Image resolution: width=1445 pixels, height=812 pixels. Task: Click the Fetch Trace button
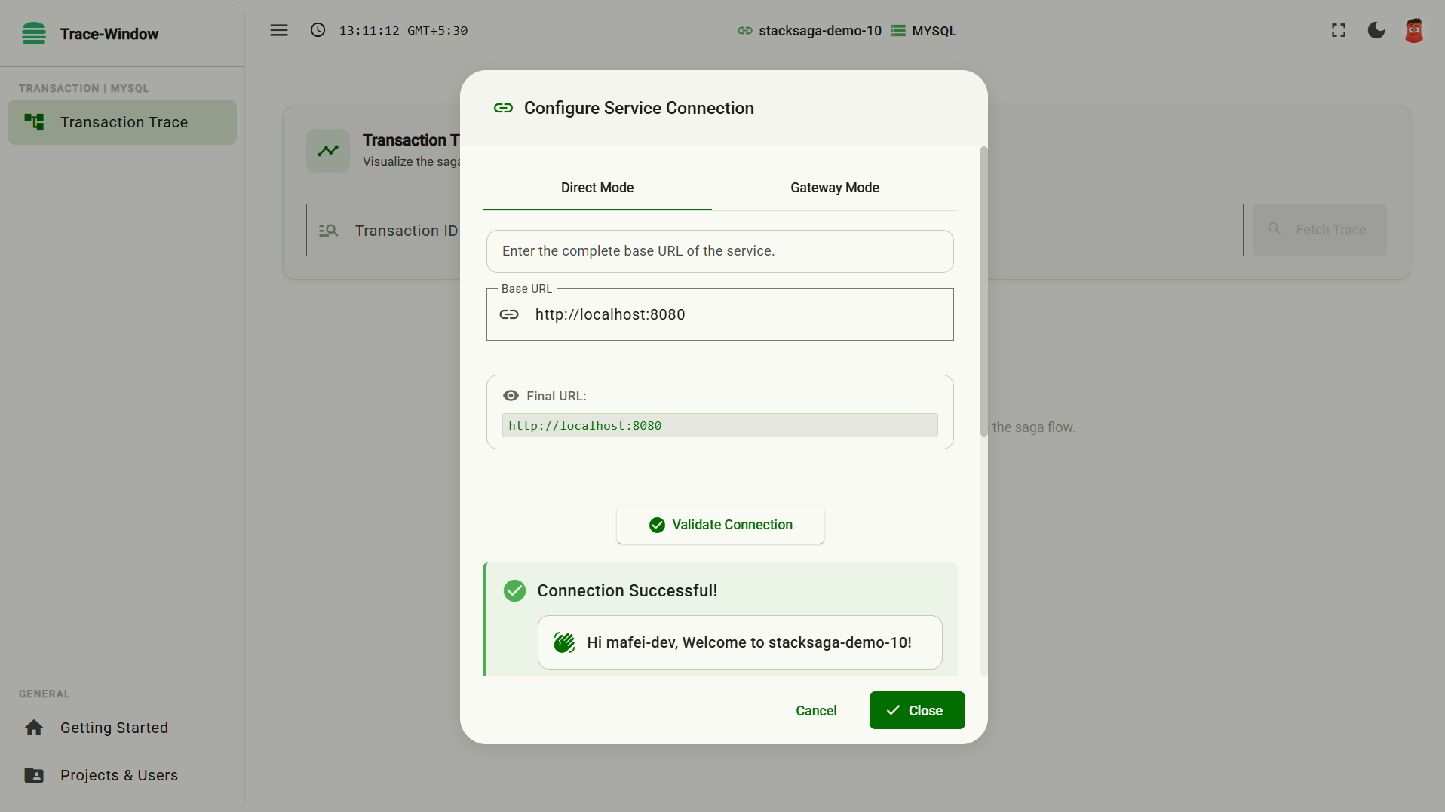coord(1320,230)
